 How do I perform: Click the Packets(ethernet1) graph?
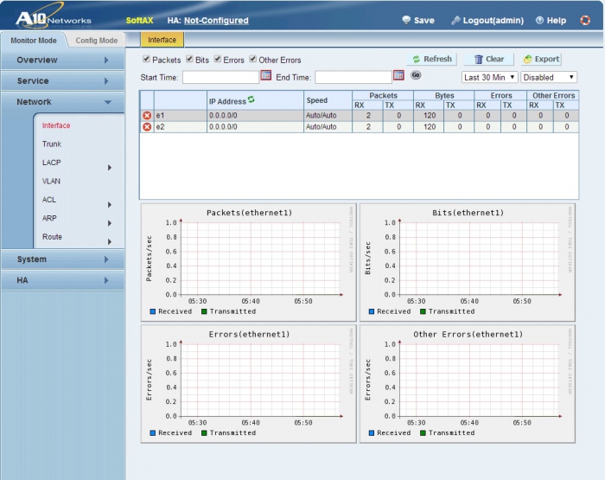pyautogui.click(x=249, y=262)
